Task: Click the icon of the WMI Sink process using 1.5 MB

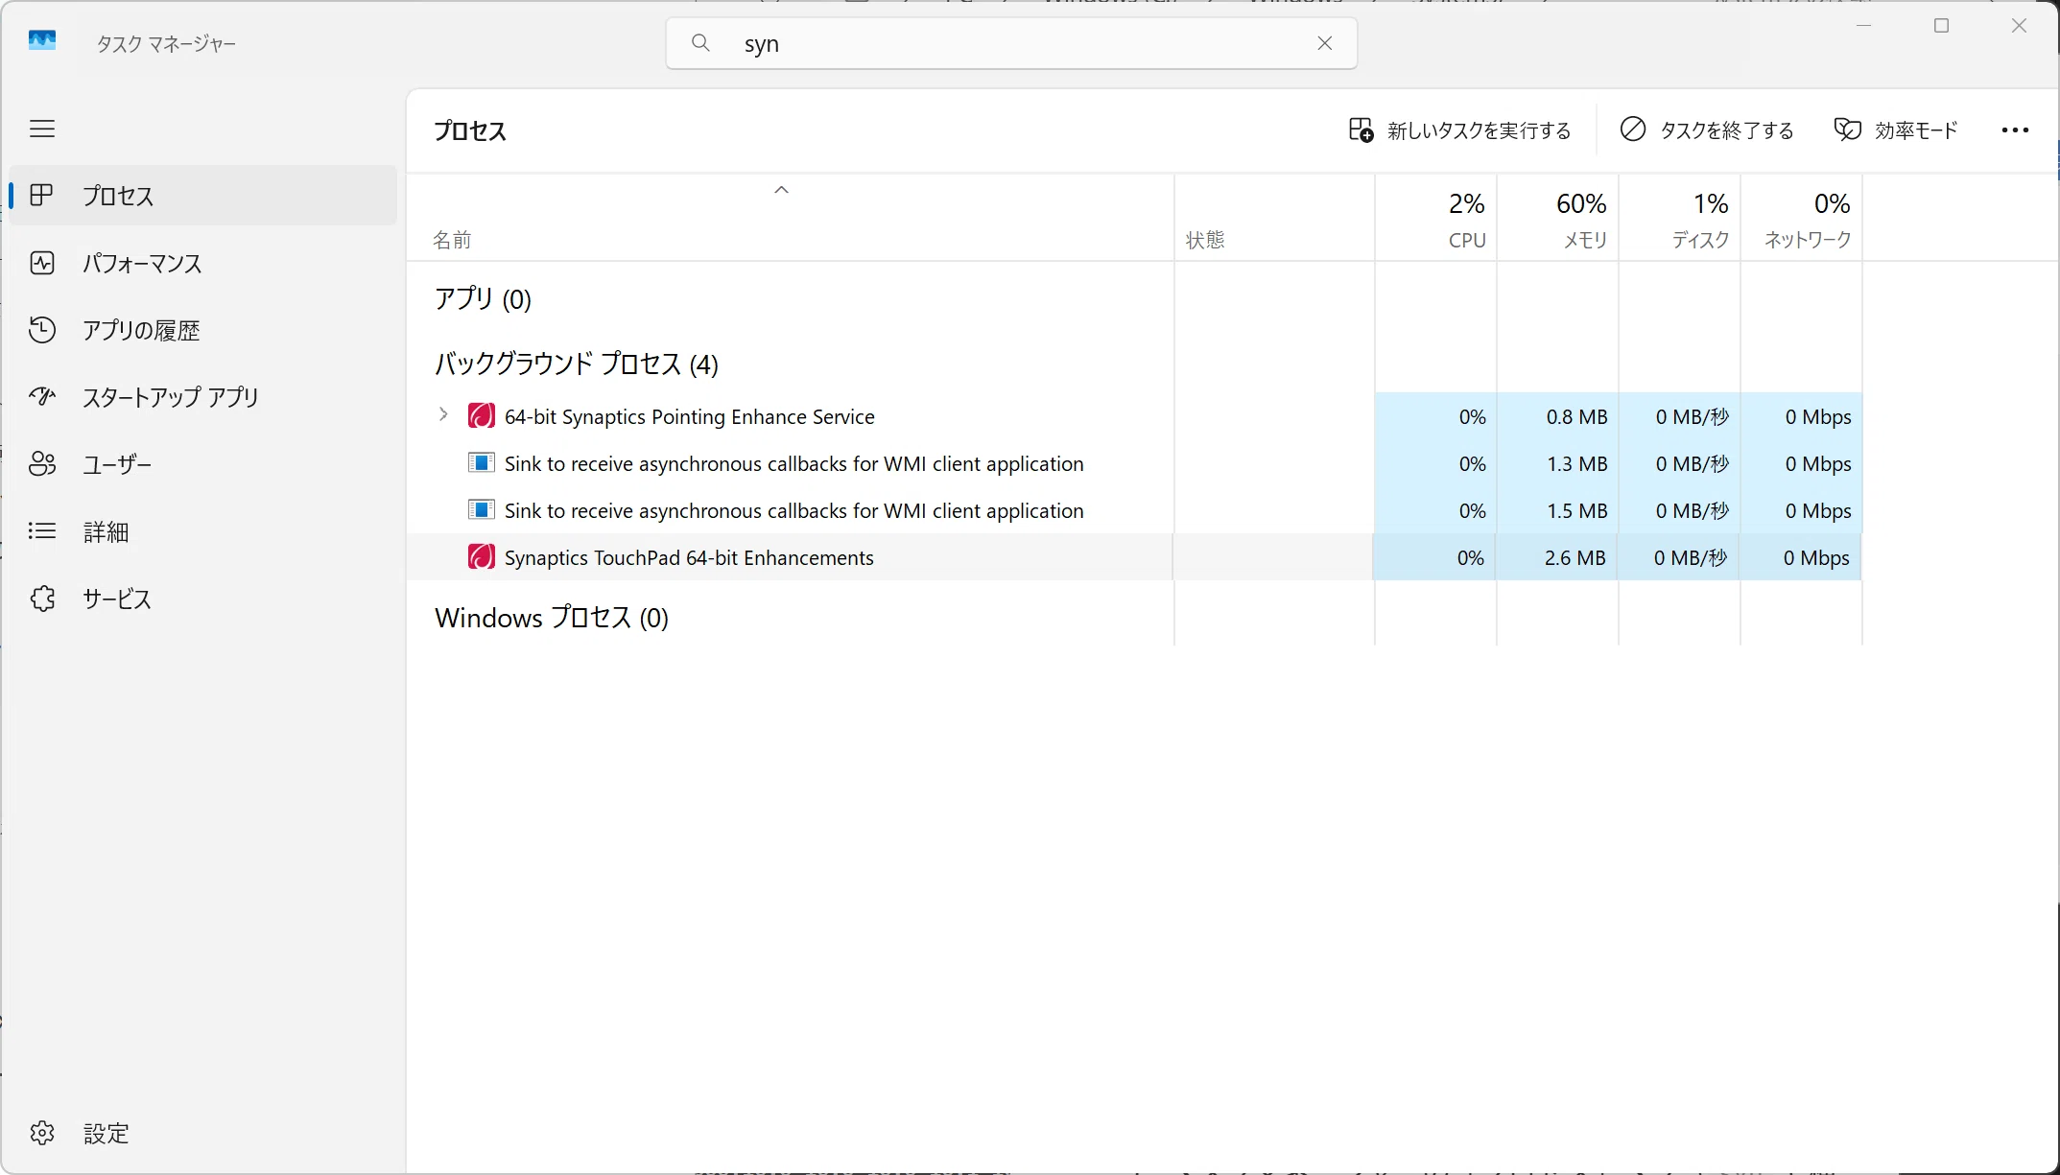Action: (481, 510)
